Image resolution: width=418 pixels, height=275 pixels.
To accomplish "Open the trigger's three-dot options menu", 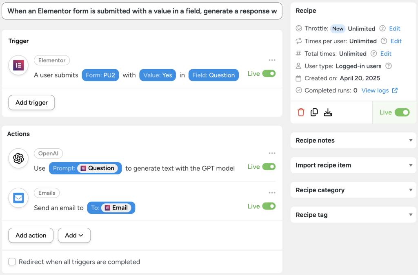I will click(x=272, y=60).
